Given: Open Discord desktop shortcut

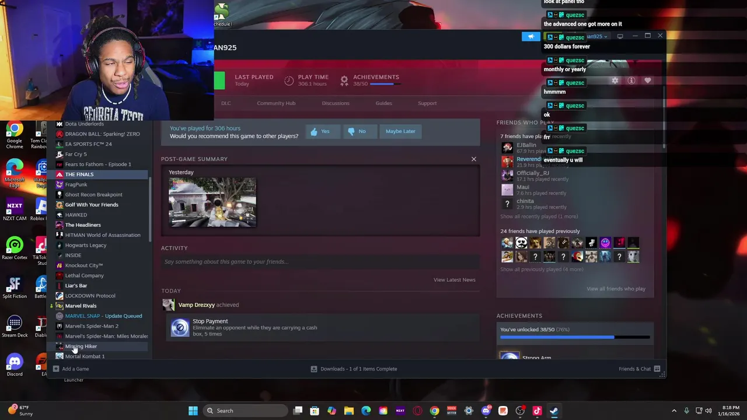Looking at the screenshot, I should (15, 365).
